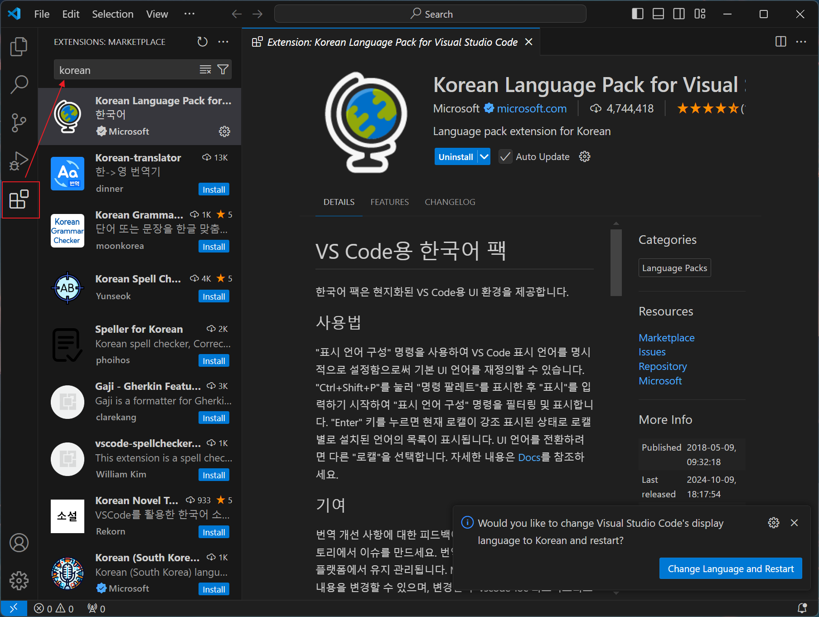Select the DETAILS tab
Image resolution: width=819 pixels, height=617 pixels.
tap(339, 202)
